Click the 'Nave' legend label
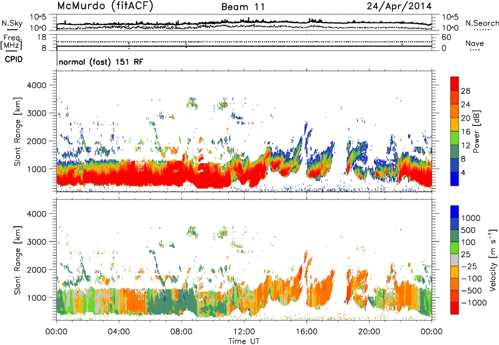Screen dimensions: 499x345 coord(475,43)
